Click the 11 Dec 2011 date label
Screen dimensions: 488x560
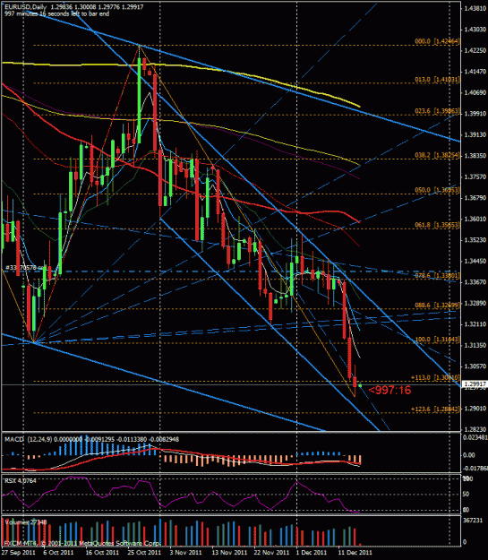click(x=355, y=552)
